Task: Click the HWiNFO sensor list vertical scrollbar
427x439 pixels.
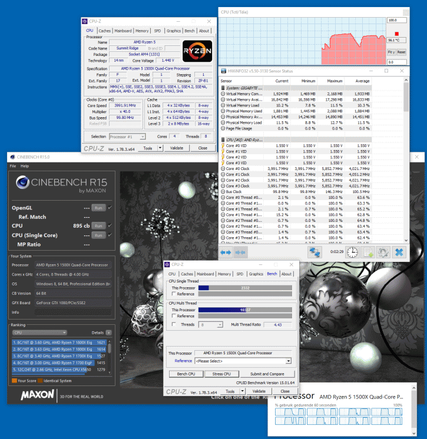Action: (x=406, y=161)
